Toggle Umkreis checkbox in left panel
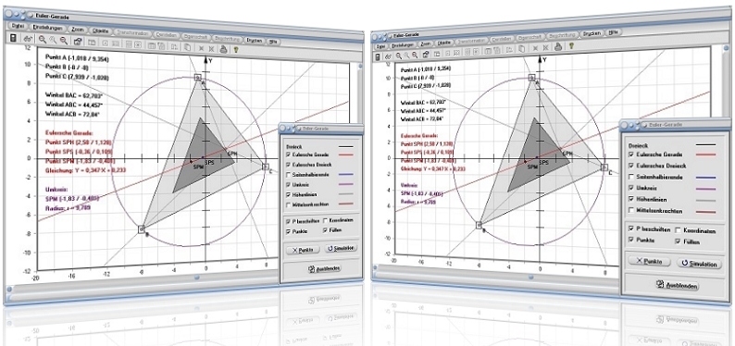Viewport: 735px width, 346px height. tap(288, 184)
